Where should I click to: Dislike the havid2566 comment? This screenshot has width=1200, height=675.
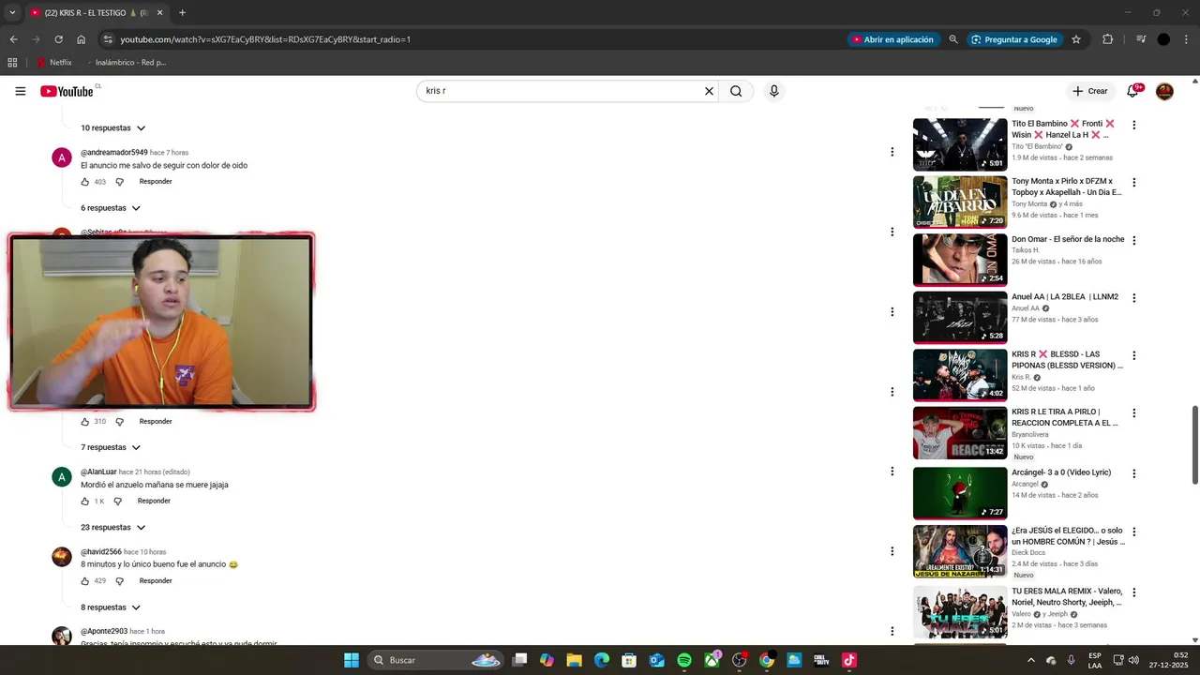coord(119,581)
